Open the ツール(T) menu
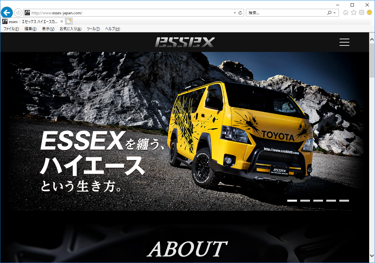The image size is (375, 263). (93, 29)
